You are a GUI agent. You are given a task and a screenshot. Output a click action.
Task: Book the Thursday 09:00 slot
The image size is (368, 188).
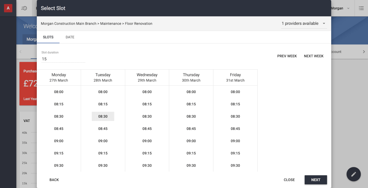pyautogui.click(x=191, y=141)
